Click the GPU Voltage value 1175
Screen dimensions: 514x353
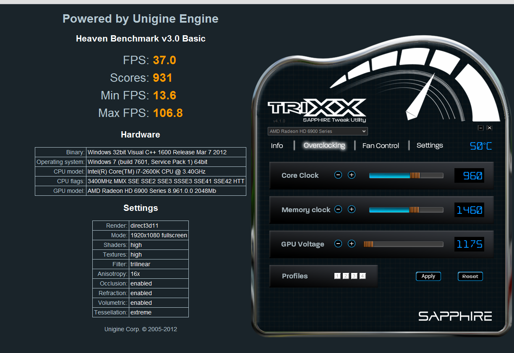tap(469, 244)
